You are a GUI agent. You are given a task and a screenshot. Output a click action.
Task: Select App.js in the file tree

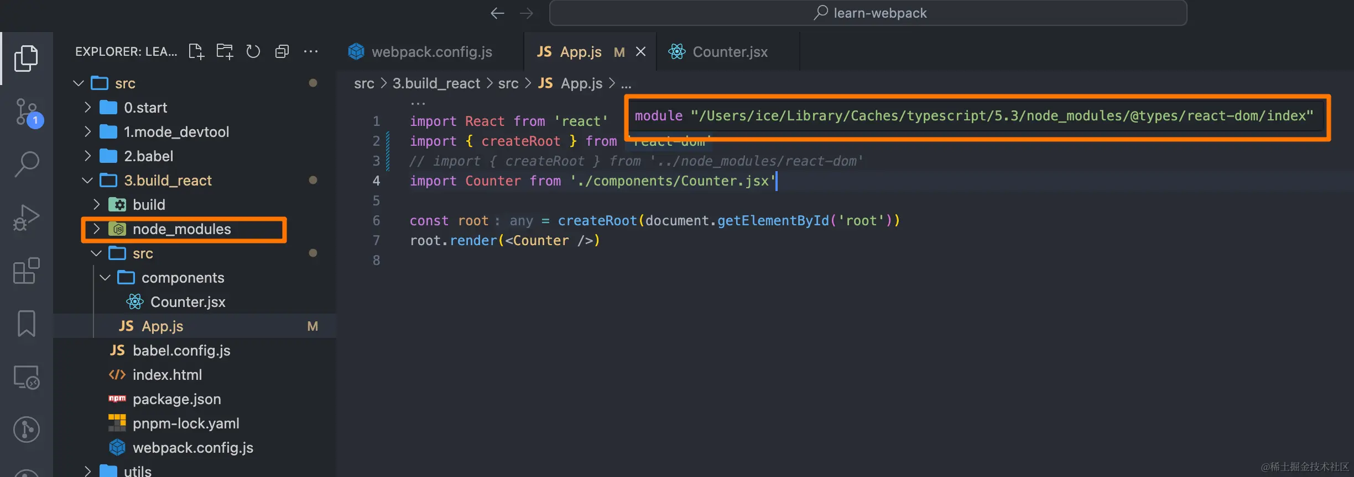[x=195, y=326]
